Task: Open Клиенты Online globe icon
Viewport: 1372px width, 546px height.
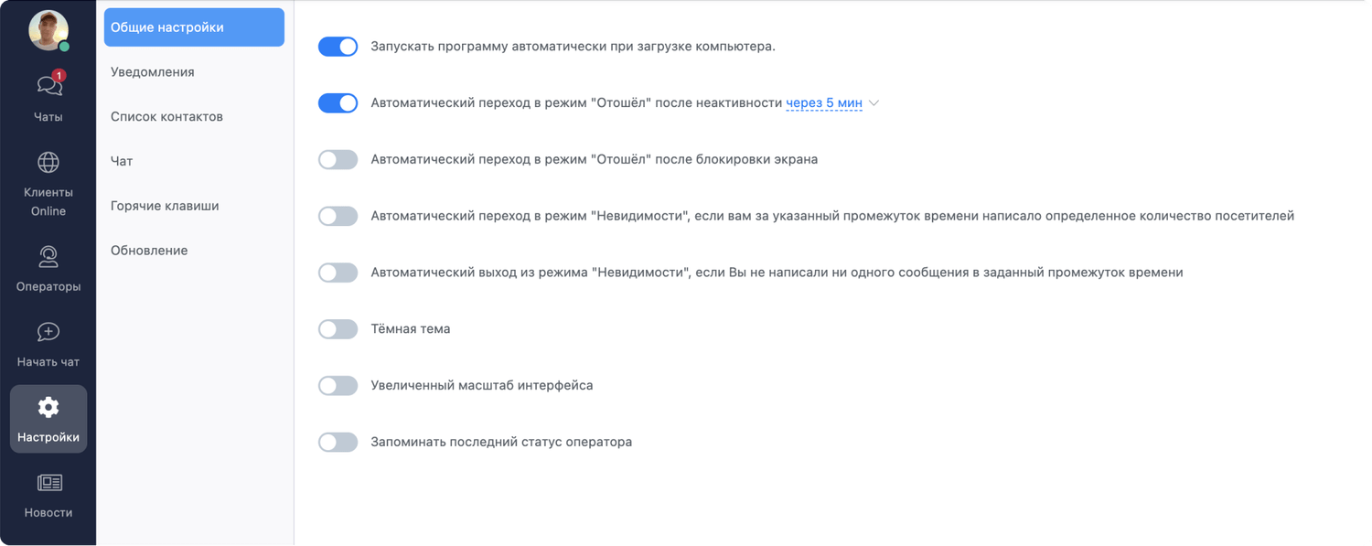Action: (x=48, y=163)
